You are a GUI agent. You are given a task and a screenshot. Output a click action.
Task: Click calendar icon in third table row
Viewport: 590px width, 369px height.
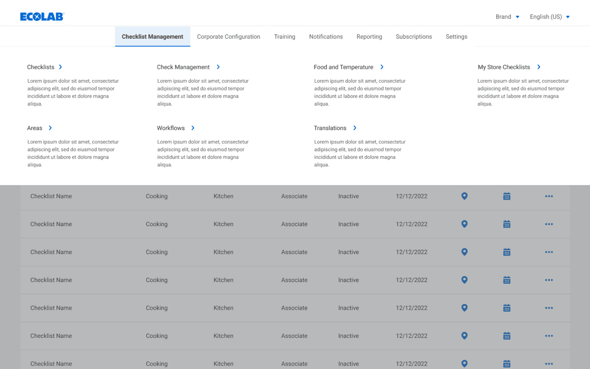[x=507, y=252]
